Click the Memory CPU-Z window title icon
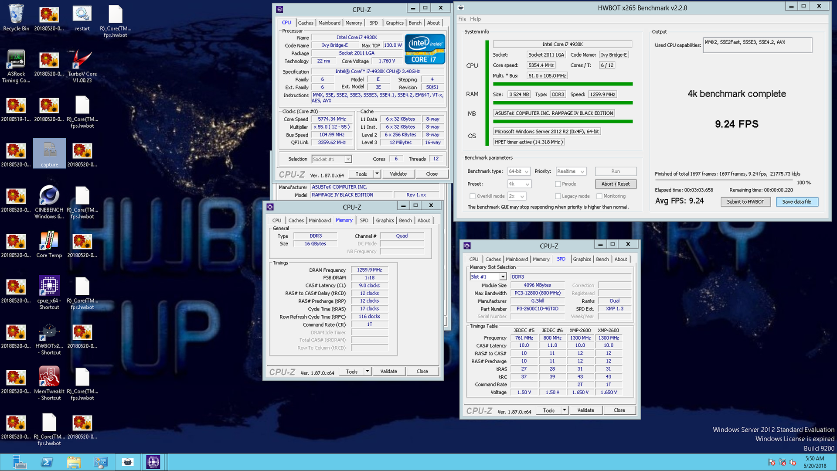The height and width of the screenshot is (471, 837). 270,207
